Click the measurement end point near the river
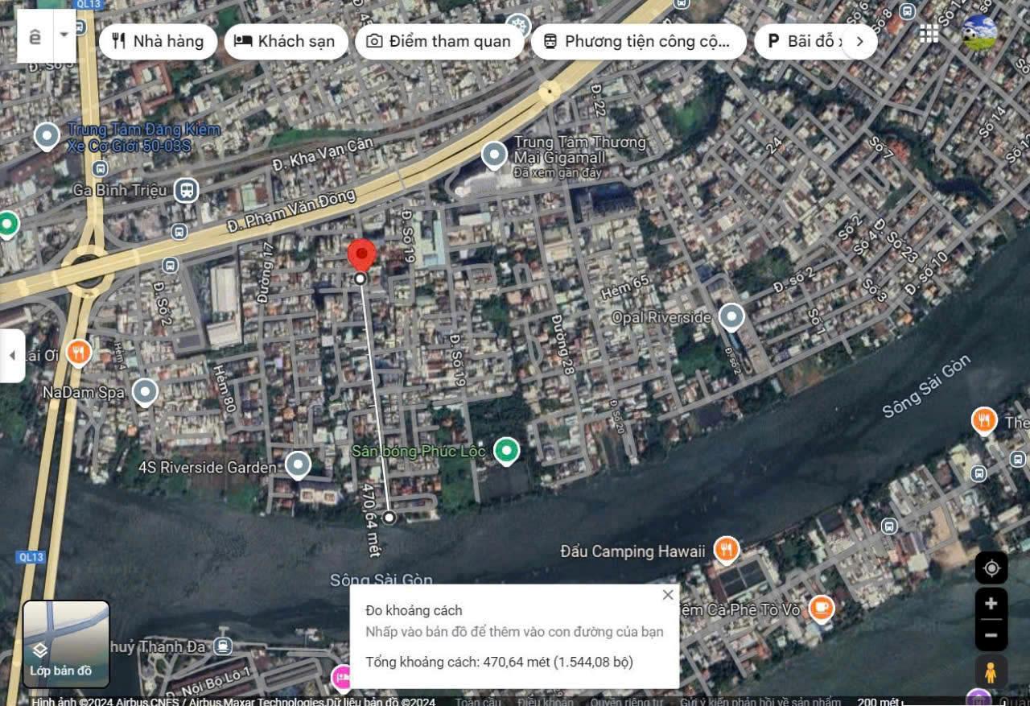This screenshot has height=706, width=1030. coord(389,518)
